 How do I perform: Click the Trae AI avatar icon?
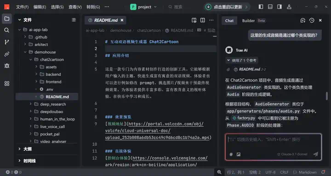click(x=229, y=50)
